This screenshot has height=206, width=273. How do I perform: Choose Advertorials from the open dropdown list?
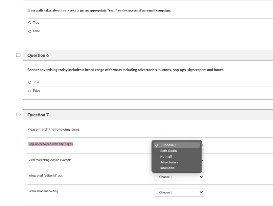[x=169, y=162]
